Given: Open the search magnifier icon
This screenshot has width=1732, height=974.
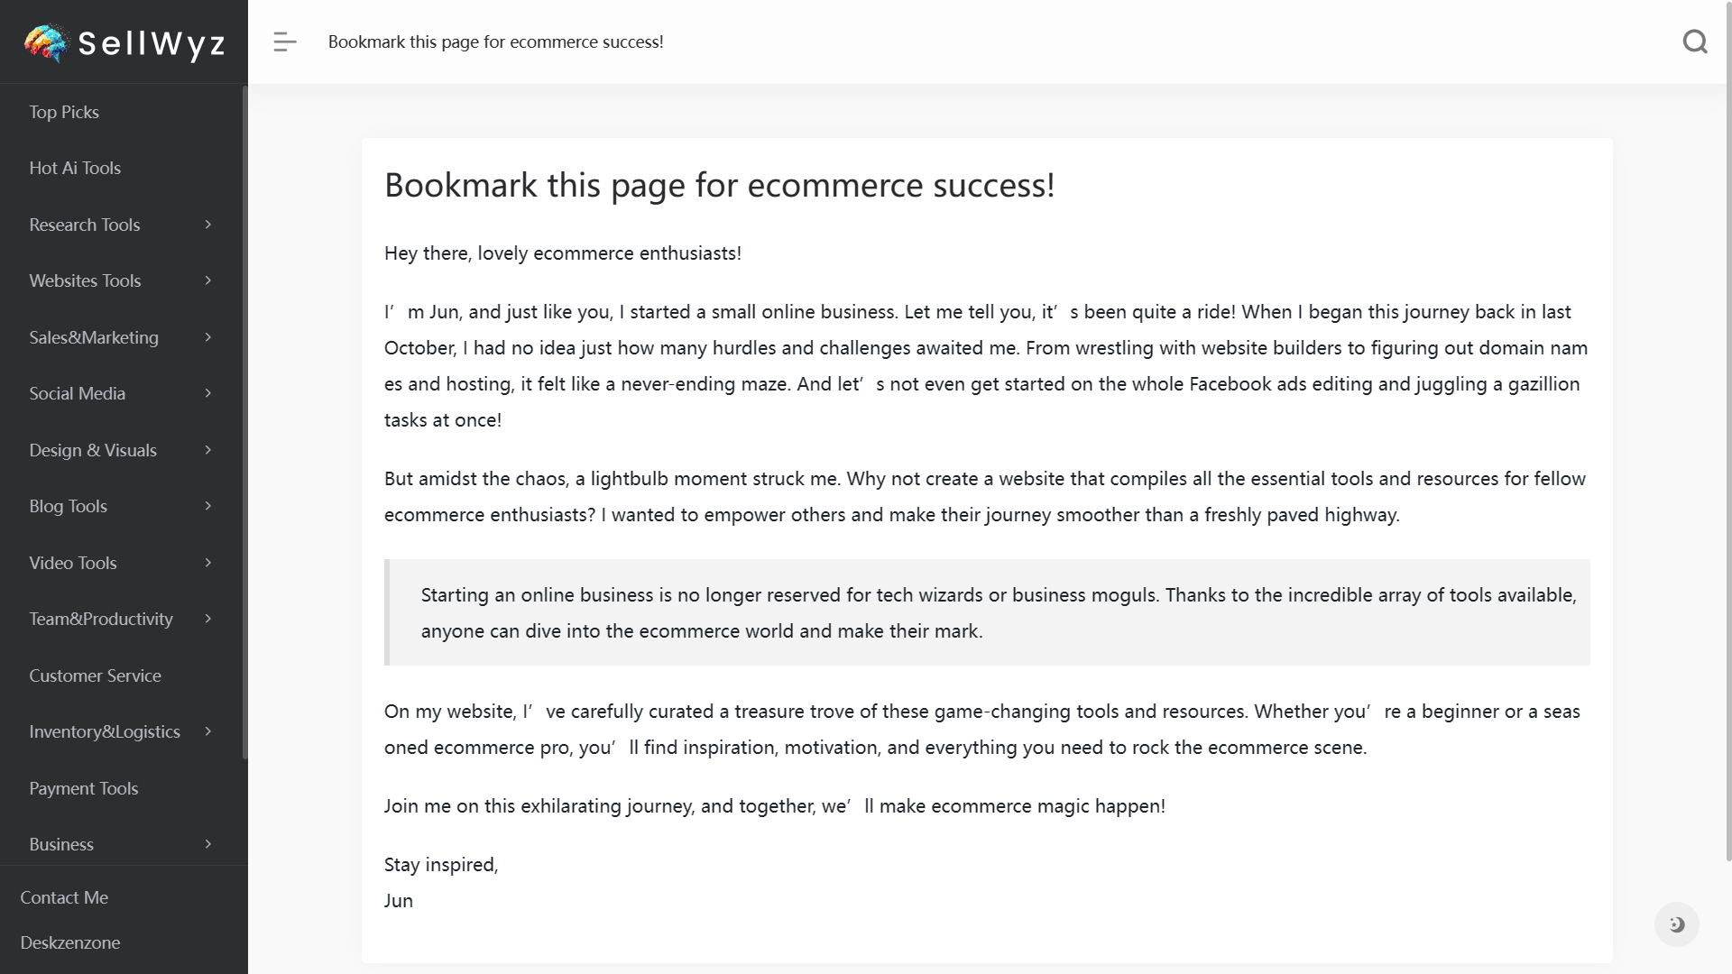Looking at the screenshot, I should [1695, 41].
